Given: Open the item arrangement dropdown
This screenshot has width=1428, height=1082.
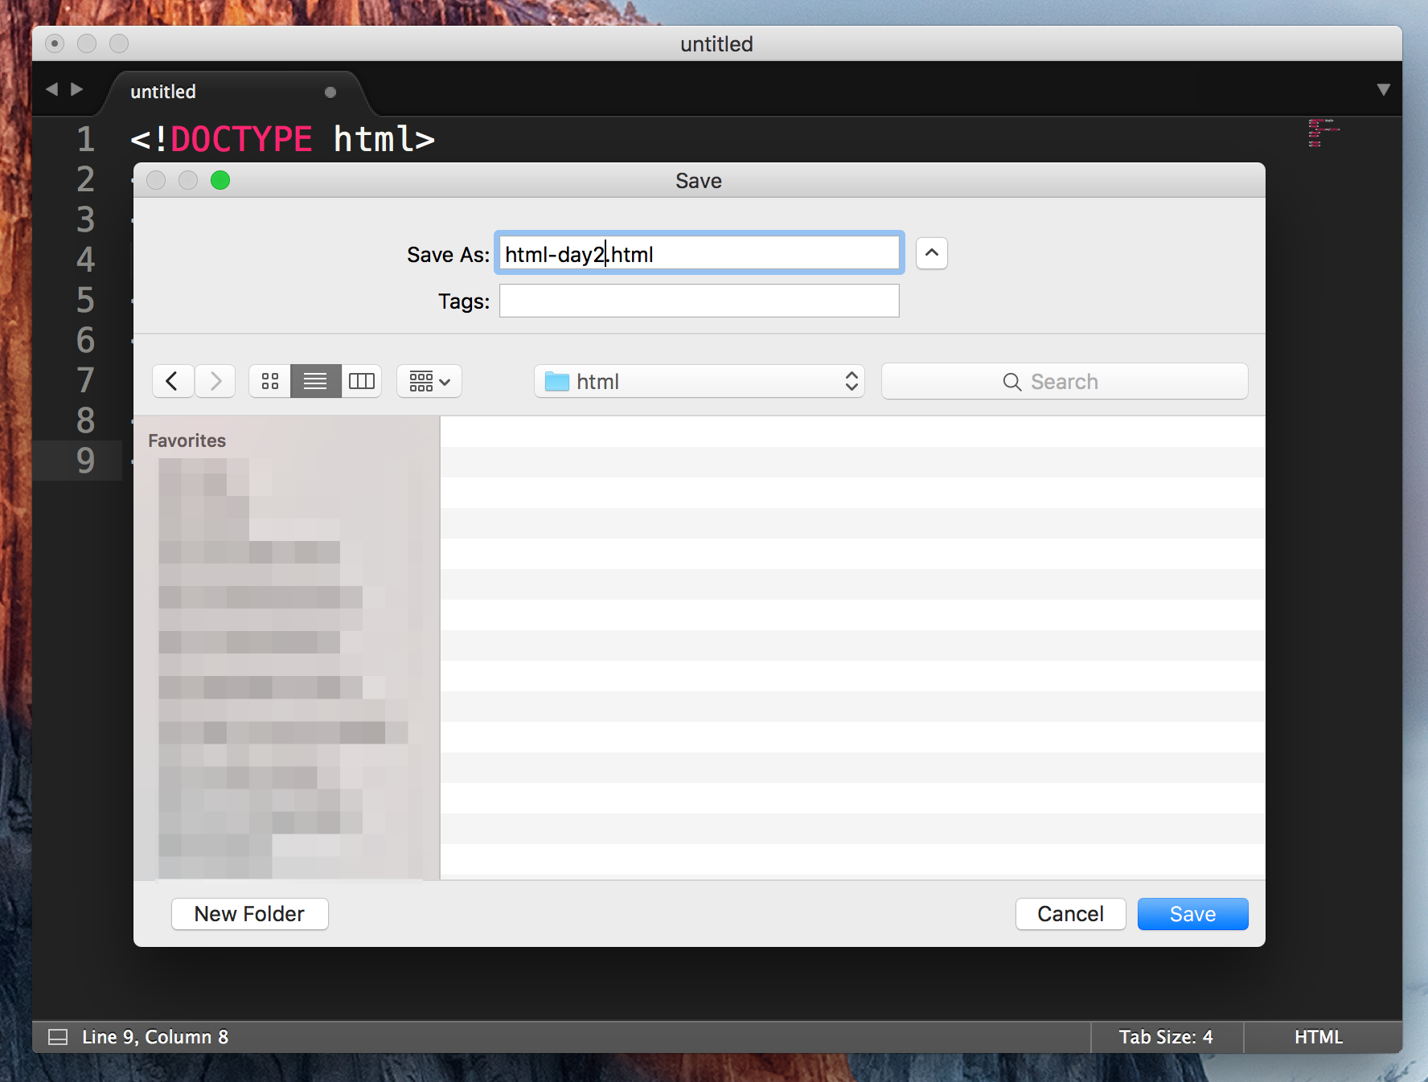Looking at the screenshot, I should point(429,381).
